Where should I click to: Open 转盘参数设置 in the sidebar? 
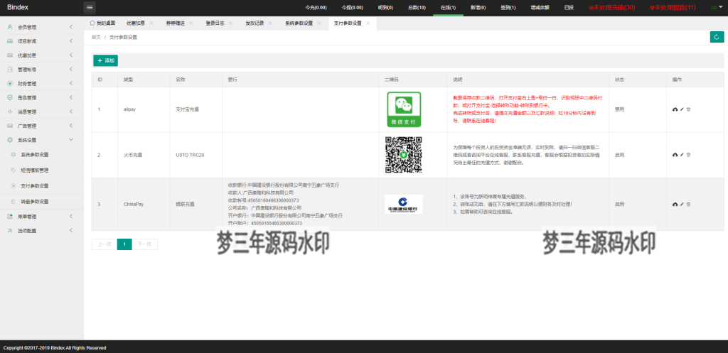pos(35,202)
